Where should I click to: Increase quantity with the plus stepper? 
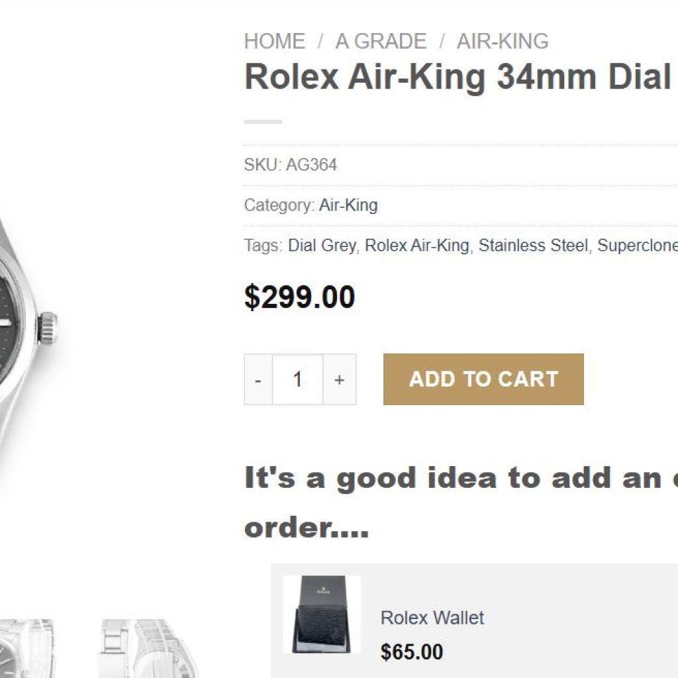(x=339, y=379)
